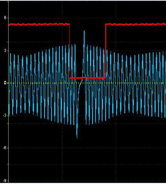Click the 3 label on the voltage axis
The image size is (166, 184).
(5, 50)
